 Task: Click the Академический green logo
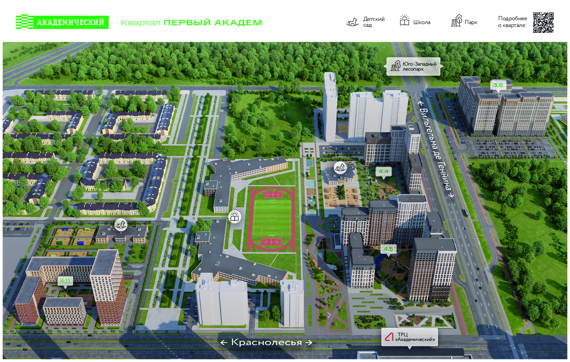pyautogui.click(x=62, y=22)
